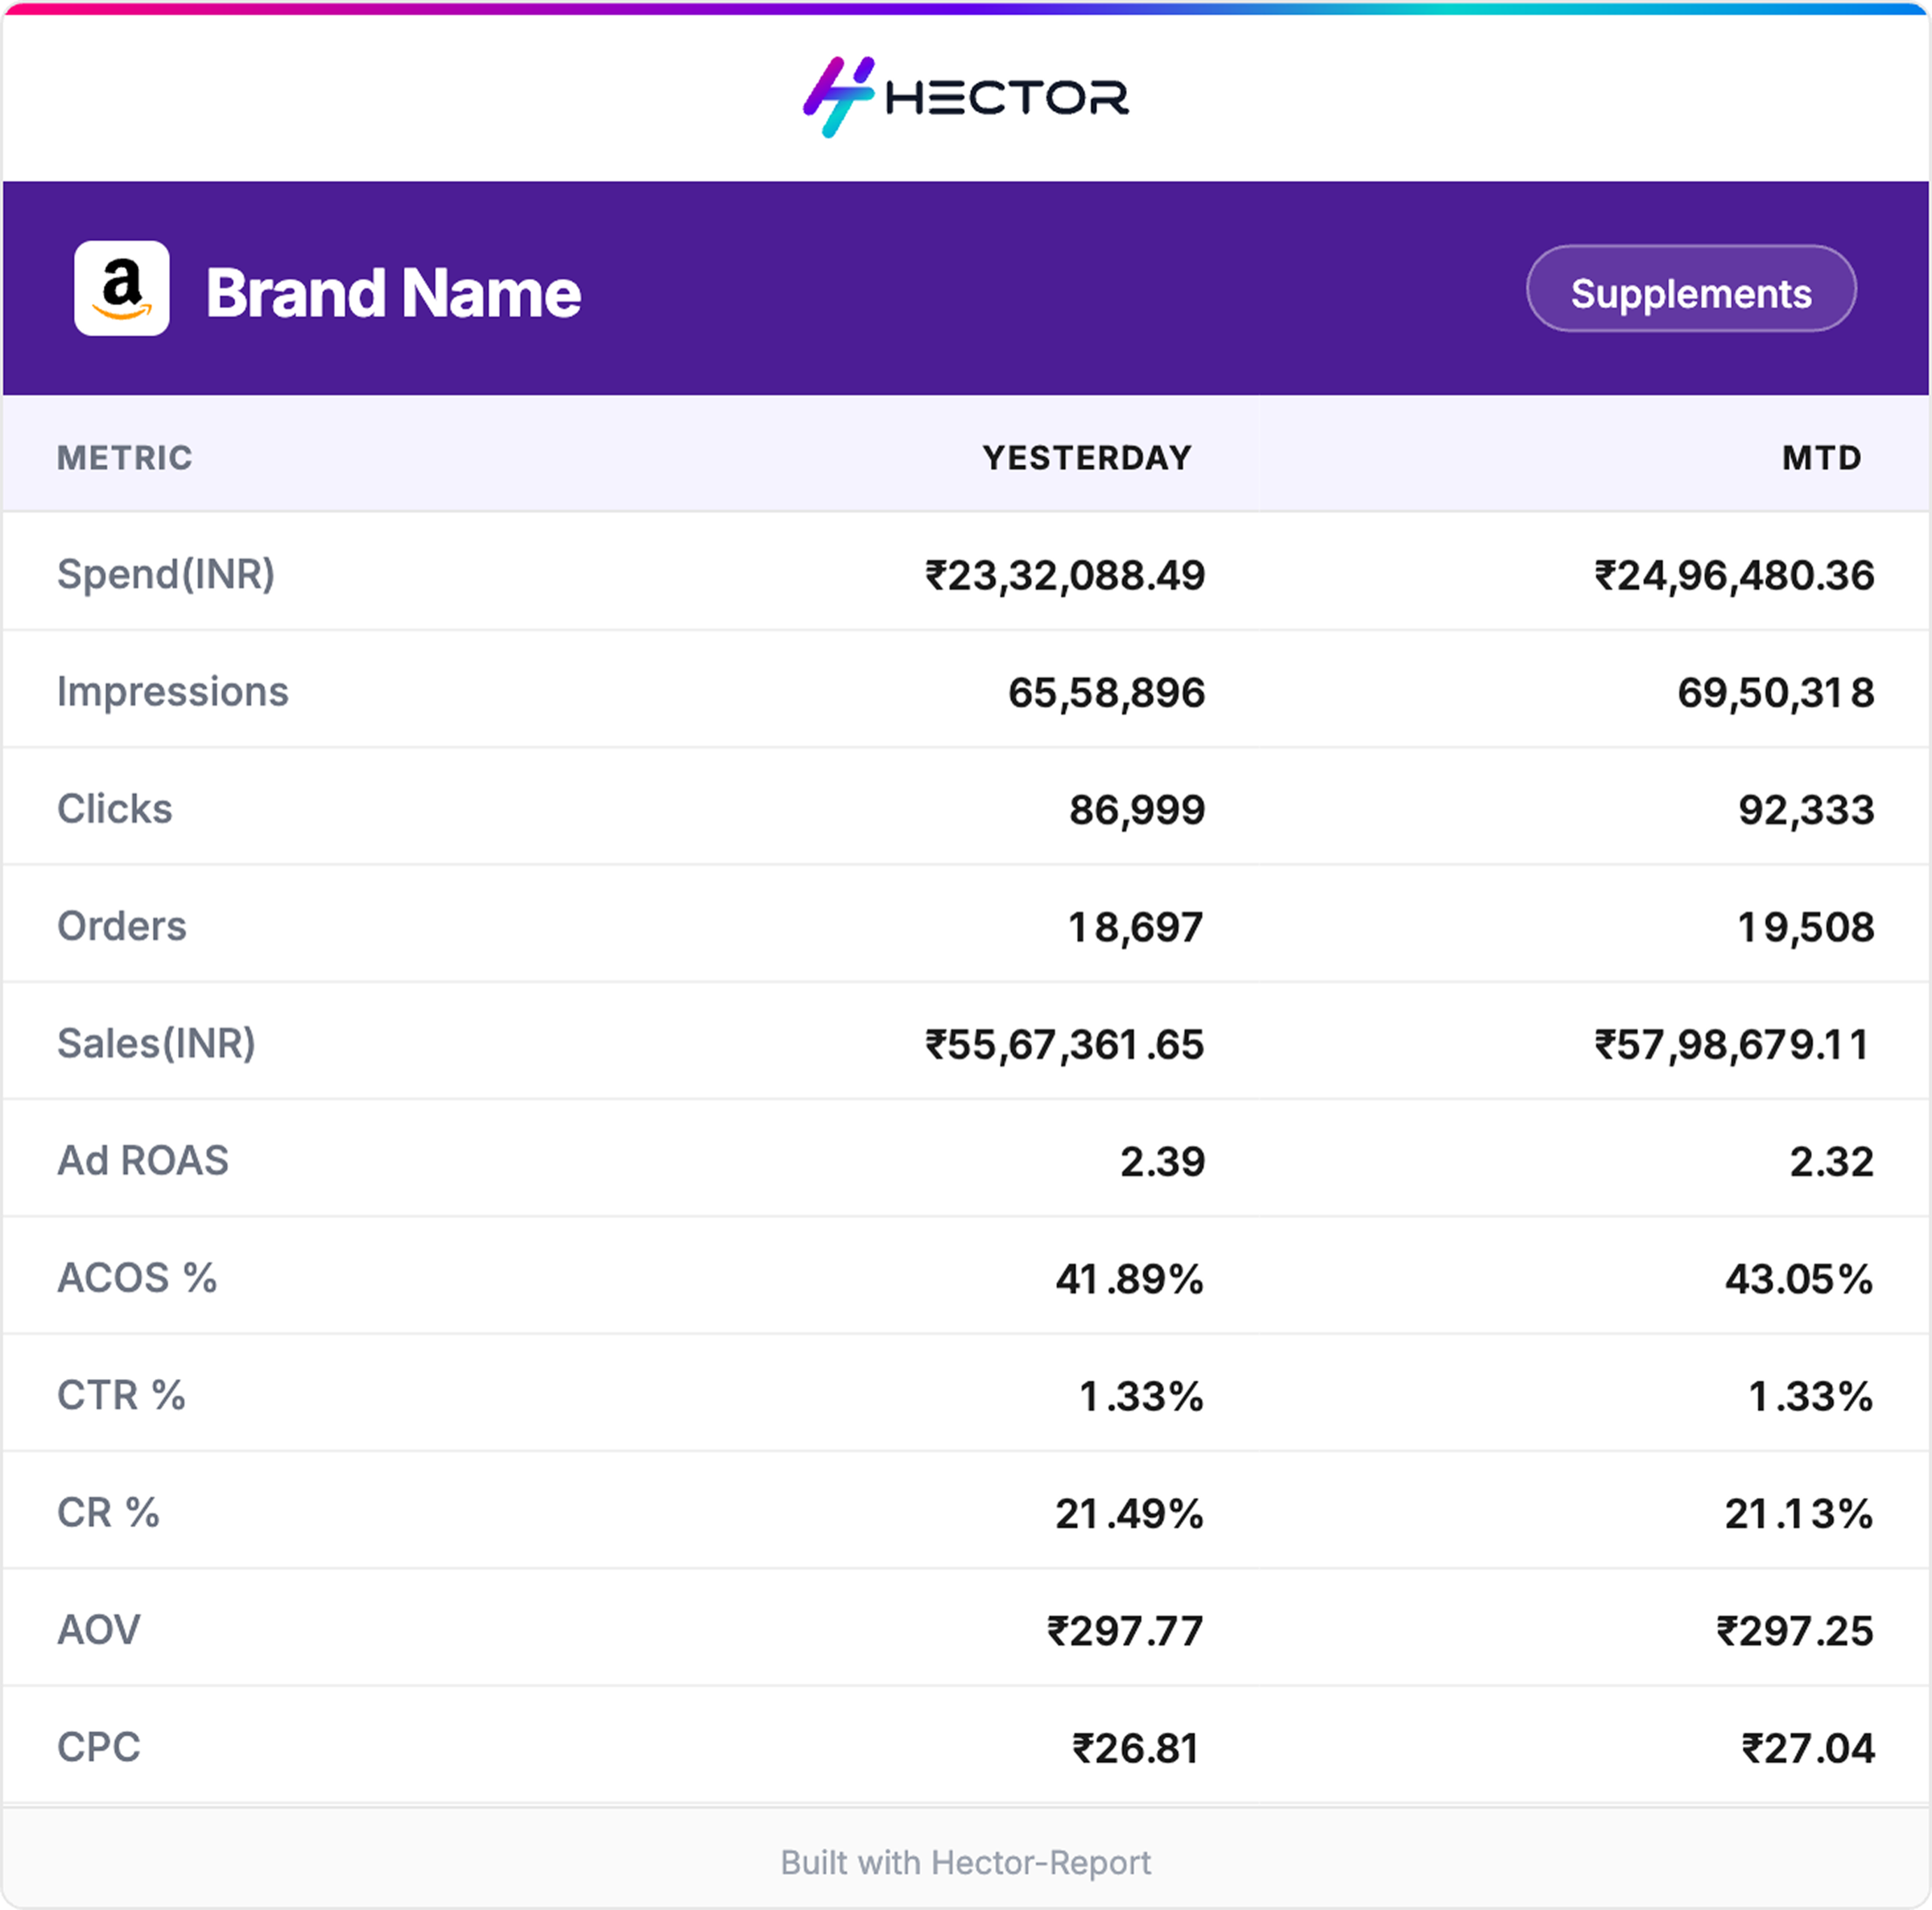The image size is (1932, 1910).
Task: Select yesterday's CPC value ₹26.81
Action: (1136, 1749)
